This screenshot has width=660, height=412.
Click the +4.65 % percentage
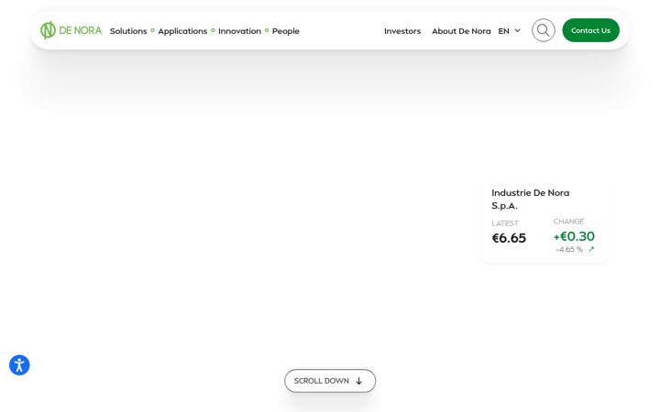(x=569, y=249)
